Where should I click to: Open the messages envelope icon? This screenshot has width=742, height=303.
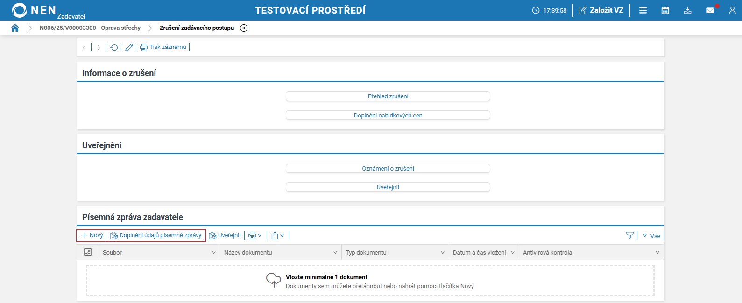point(710,10)
